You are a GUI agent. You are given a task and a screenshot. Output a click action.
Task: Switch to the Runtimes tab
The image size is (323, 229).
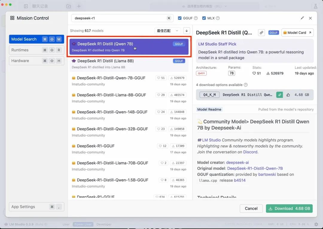(36, 50)
